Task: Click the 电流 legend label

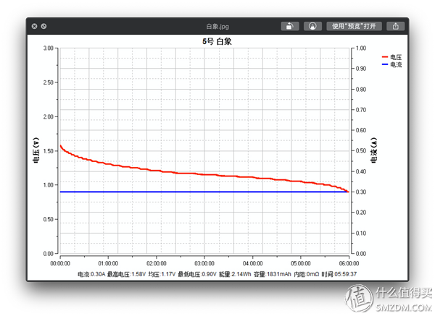Action: tap(396, 64)
